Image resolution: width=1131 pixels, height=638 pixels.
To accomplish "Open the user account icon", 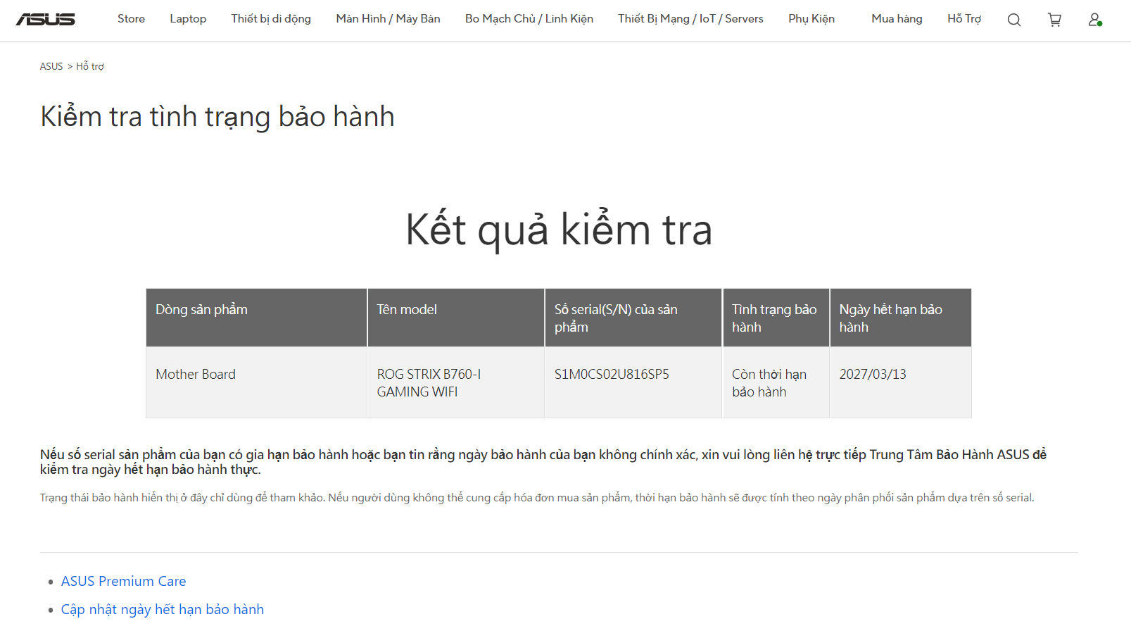I will (1095, 20).
